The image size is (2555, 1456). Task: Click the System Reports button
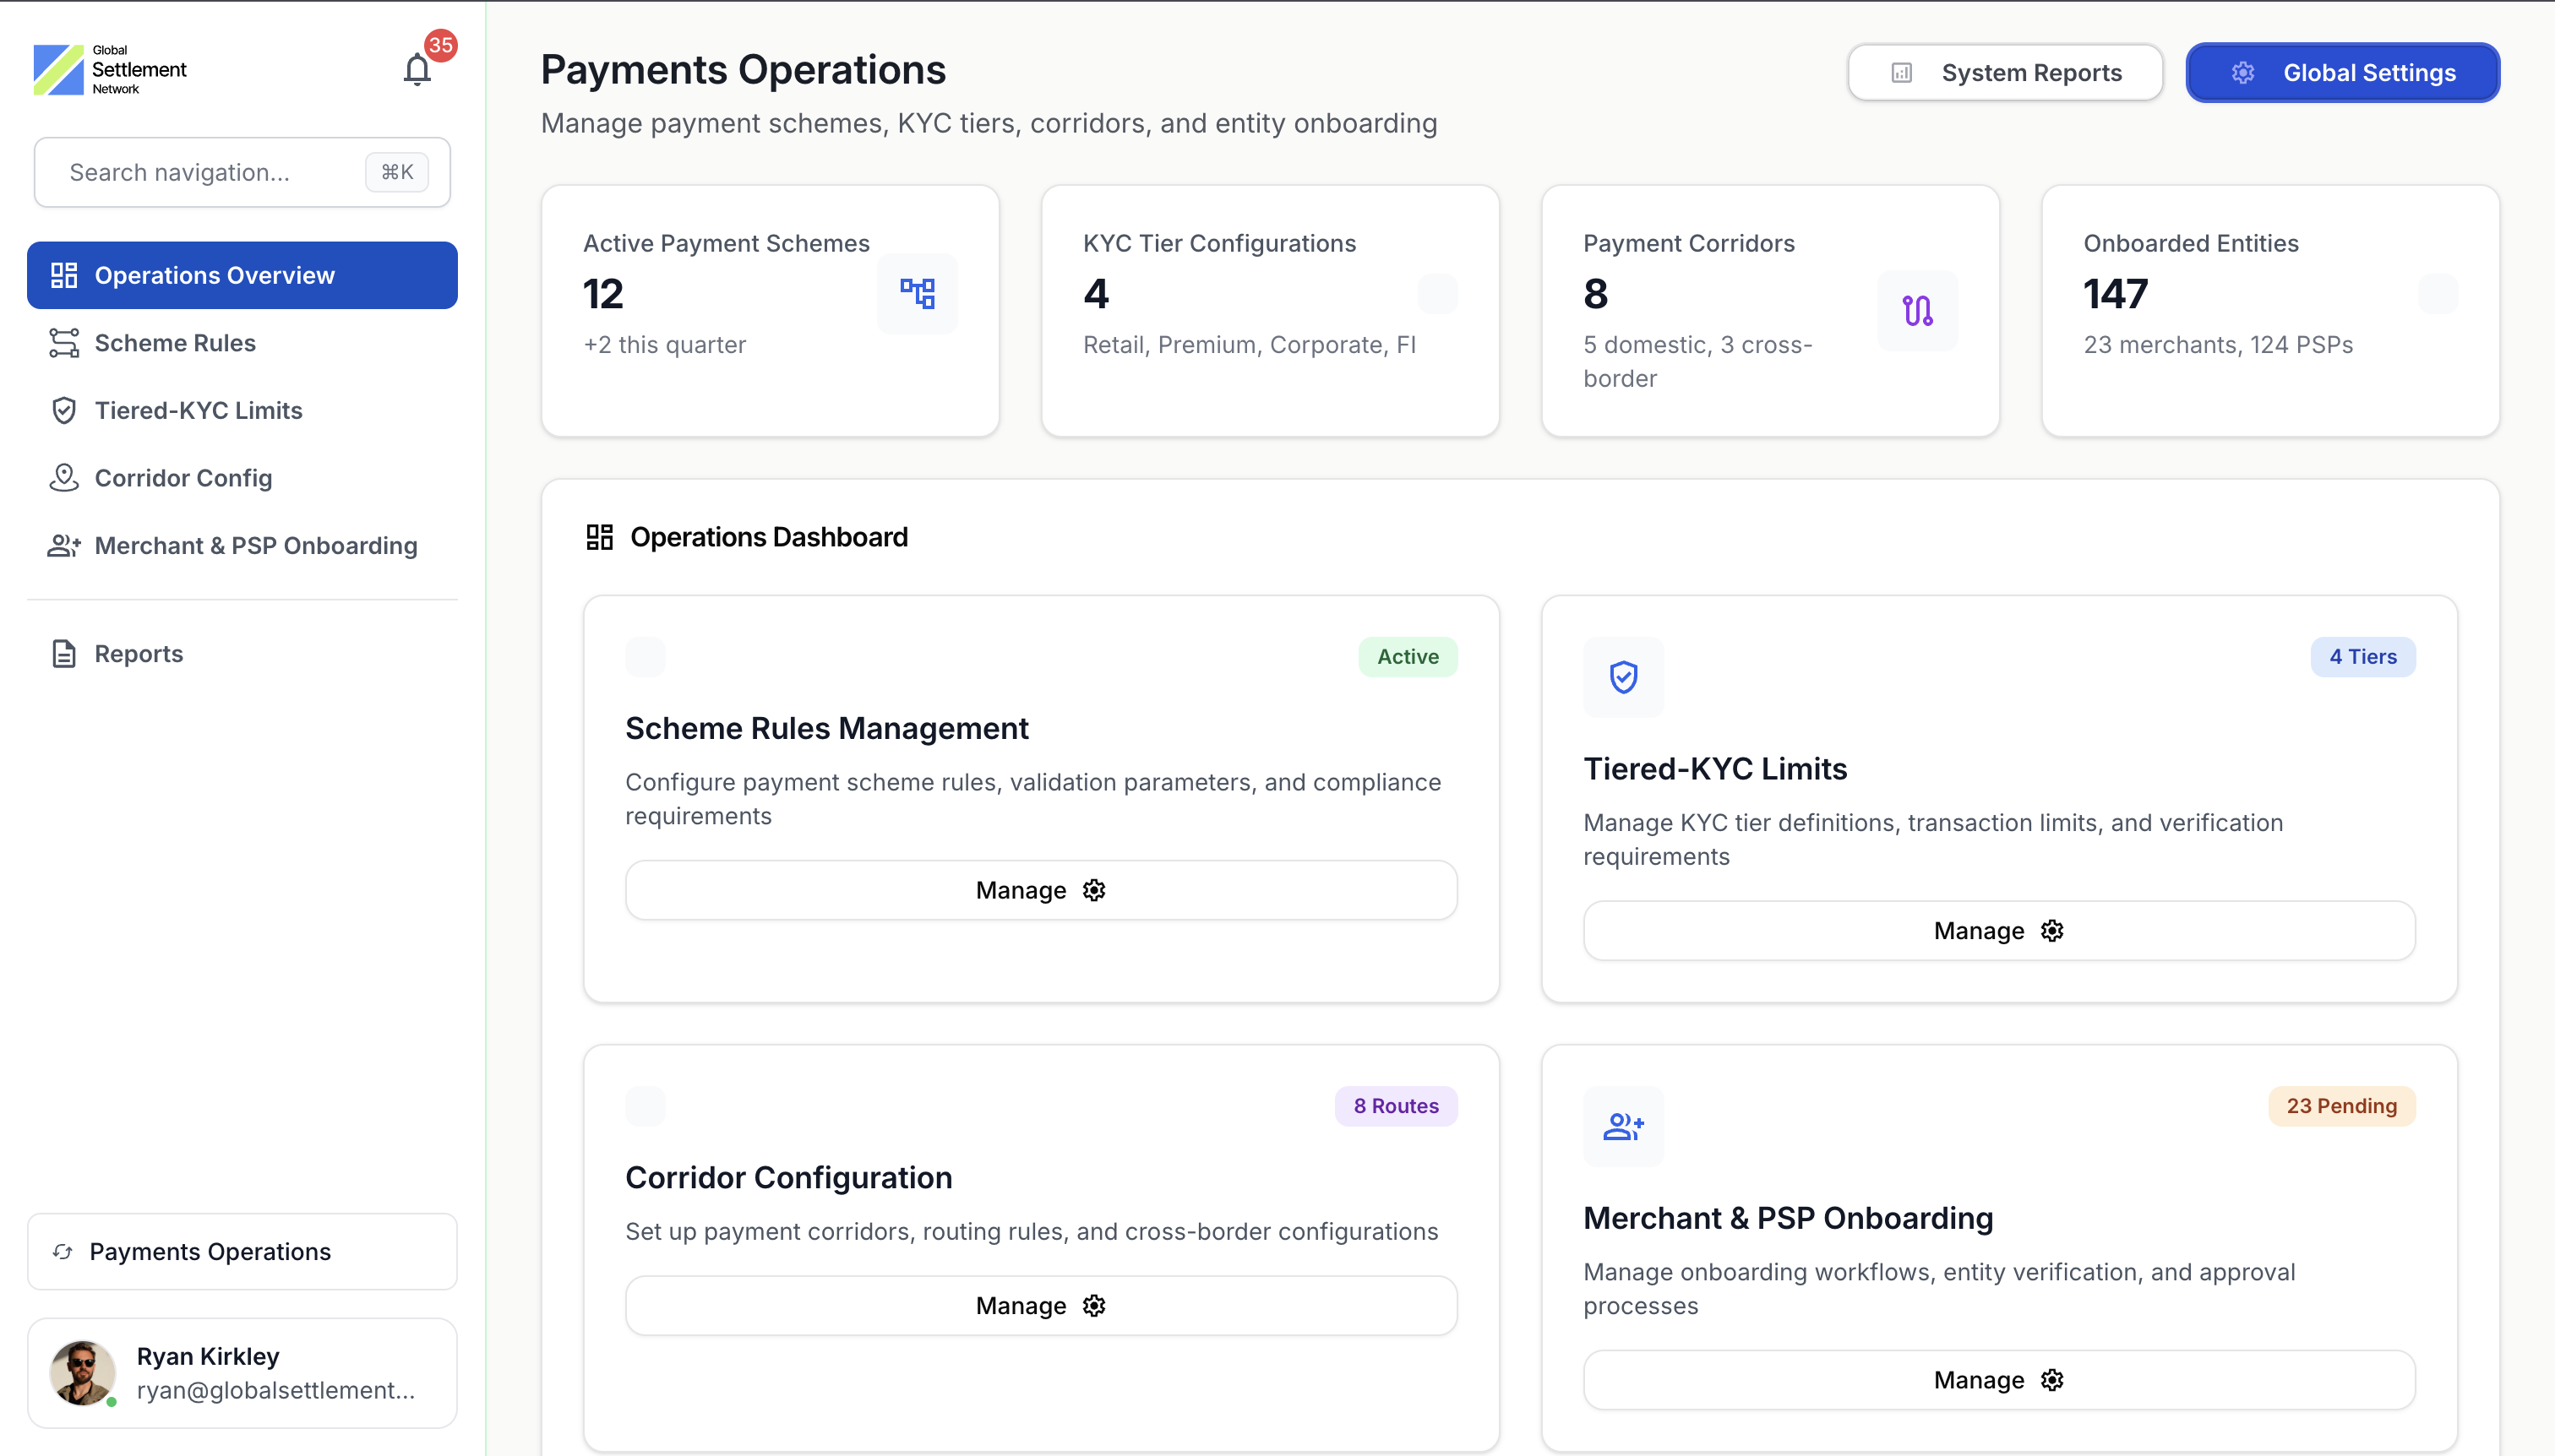(2005, 73)
